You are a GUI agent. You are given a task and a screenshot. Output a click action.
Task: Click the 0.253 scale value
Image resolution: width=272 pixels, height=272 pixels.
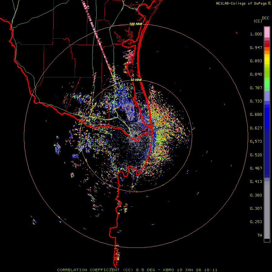click(256, 222)
